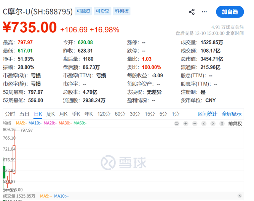Click the 全屏显示 link
254x201 pixels.
click(x=232, y=114)
